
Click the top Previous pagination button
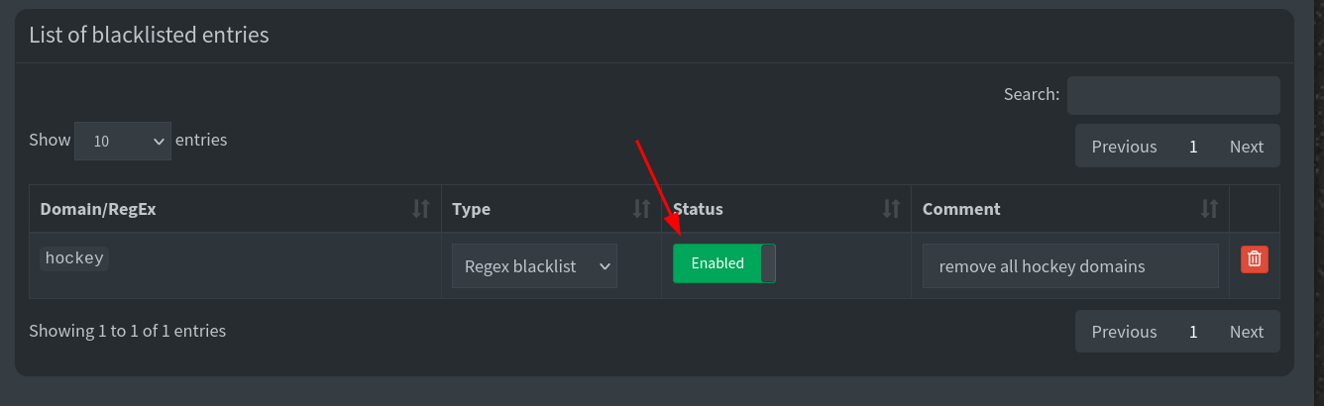(1124, 147)
